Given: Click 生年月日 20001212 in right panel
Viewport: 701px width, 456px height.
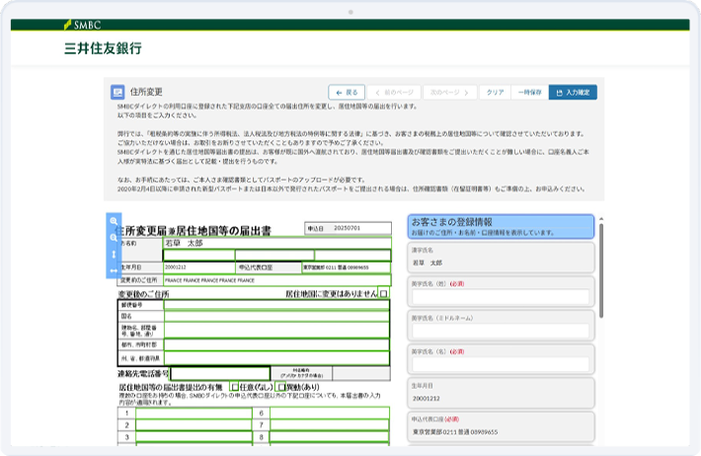Looking at the screenshot, I should (x=501, y=393).
